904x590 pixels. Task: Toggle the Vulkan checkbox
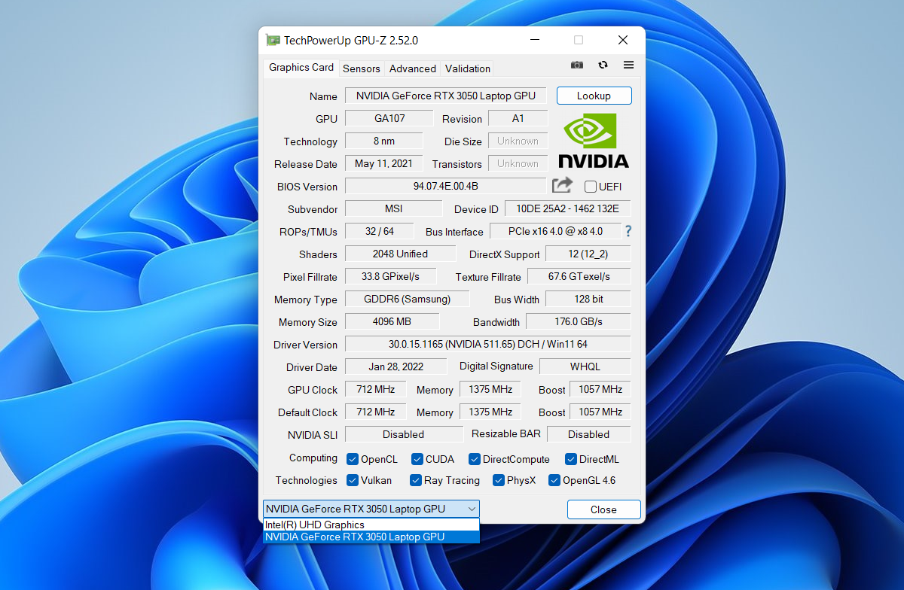pos(353,480)
